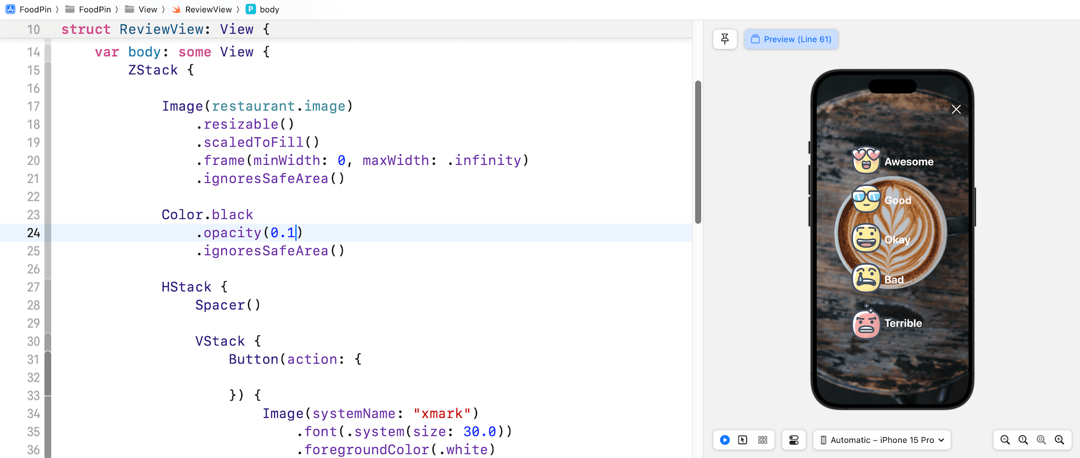This screenshot has height=458, width=1080.
Task: Open the preview Variants grid
Action: click(763, 440)
